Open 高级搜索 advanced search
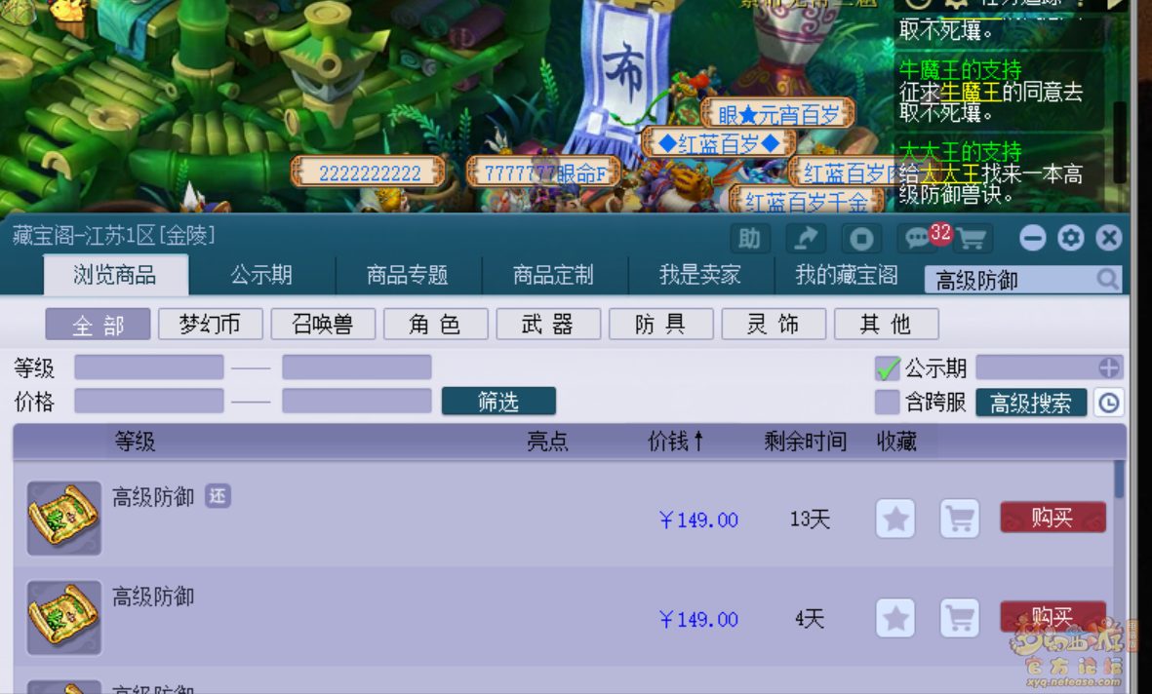Viewport: 1152px width, 694px height. (1031, 403)
